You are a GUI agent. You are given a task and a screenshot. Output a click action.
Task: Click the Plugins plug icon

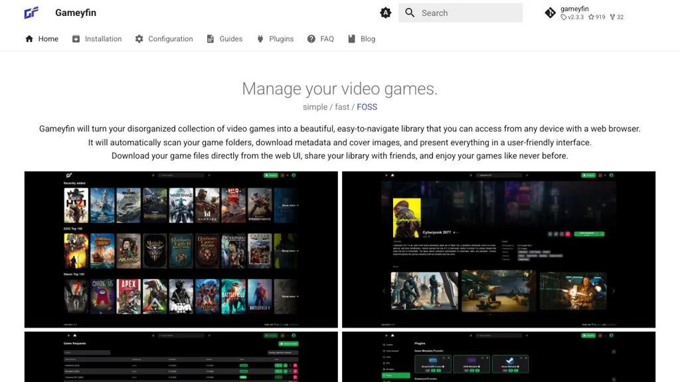click(260, 38)
